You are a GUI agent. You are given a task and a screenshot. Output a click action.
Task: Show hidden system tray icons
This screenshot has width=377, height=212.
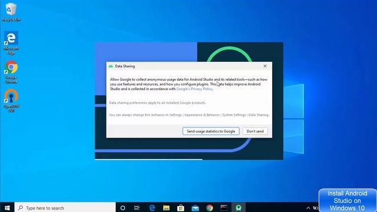coord(308,208)
